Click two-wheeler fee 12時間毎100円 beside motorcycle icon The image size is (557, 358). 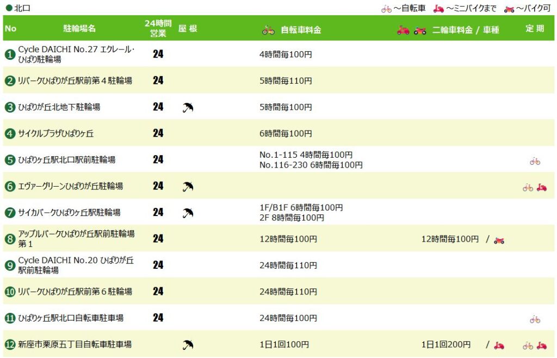pyautogui.click(x=450, y=239)
